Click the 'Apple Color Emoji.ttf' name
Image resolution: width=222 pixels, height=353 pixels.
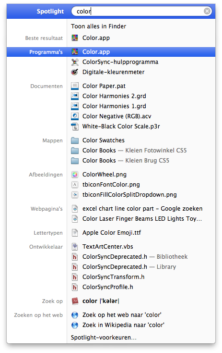(x=112, y=233)
